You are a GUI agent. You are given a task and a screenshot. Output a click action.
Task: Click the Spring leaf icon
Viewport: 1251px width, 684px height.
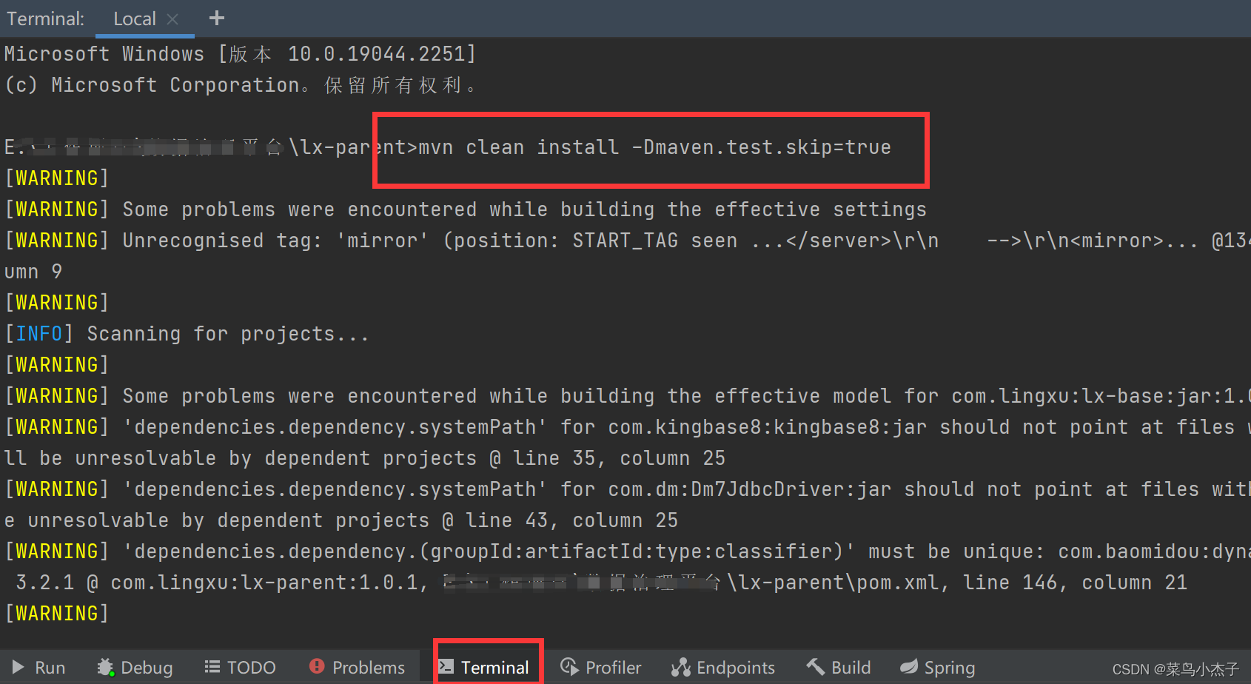click(x=909, y=667)
